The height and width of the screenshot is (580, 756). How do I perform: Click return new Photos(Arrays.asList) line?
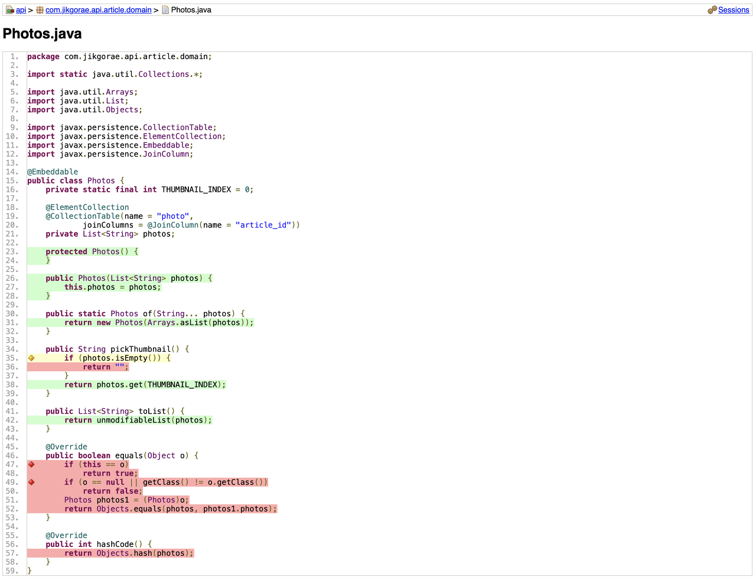coord(159,322)
